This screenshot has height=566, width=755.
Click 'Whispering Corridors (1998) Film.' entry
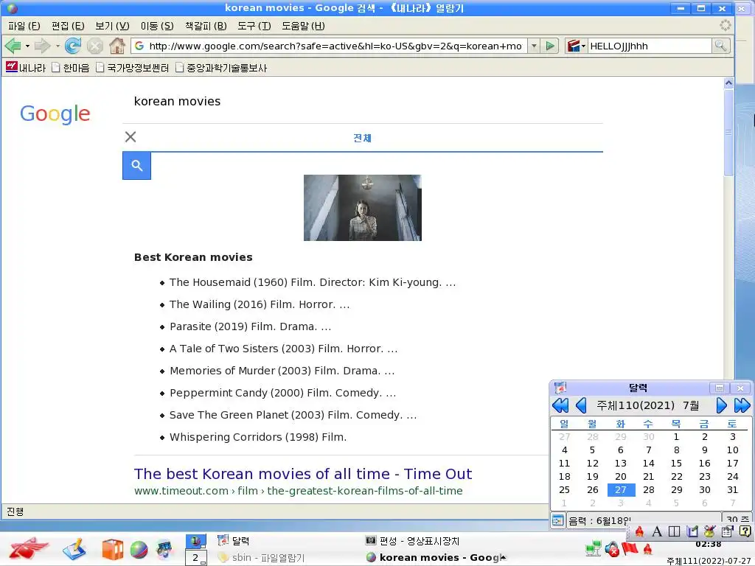coord(258,438)
